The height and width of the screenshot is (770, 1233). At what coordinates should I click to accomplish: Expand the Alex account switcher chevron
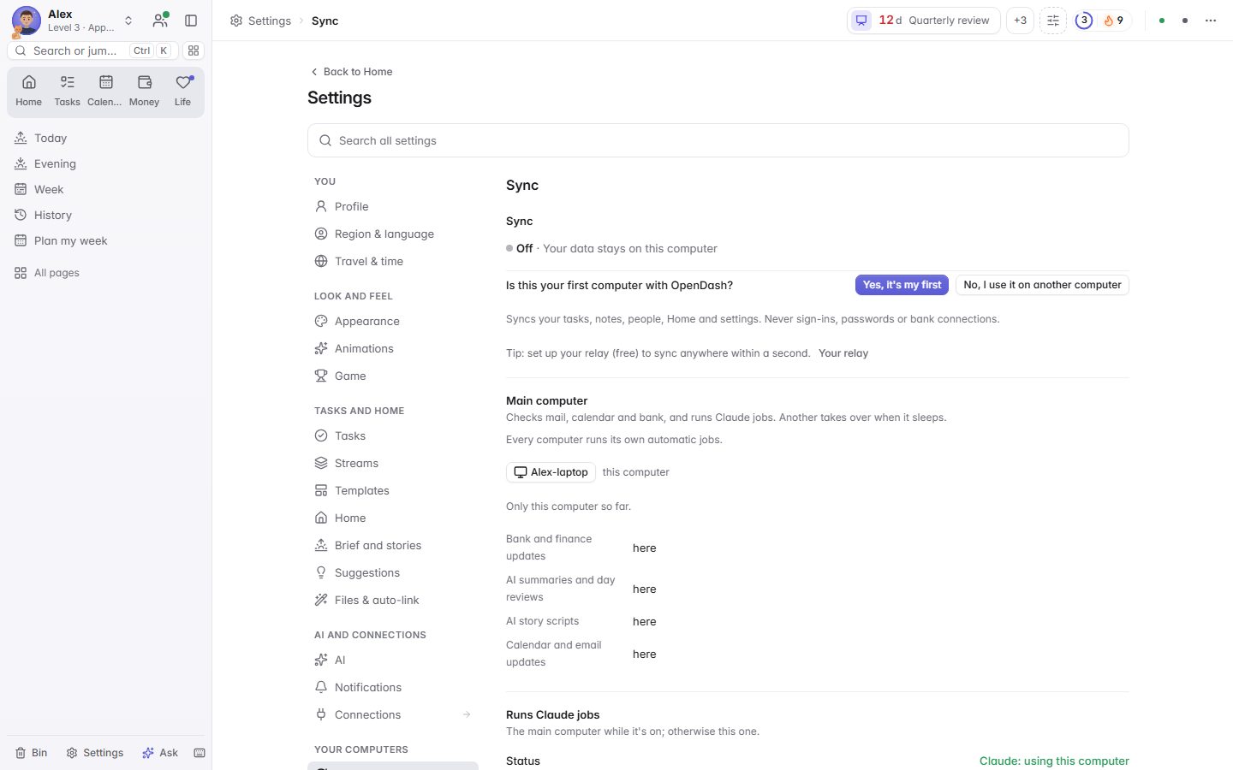(128, 21)
